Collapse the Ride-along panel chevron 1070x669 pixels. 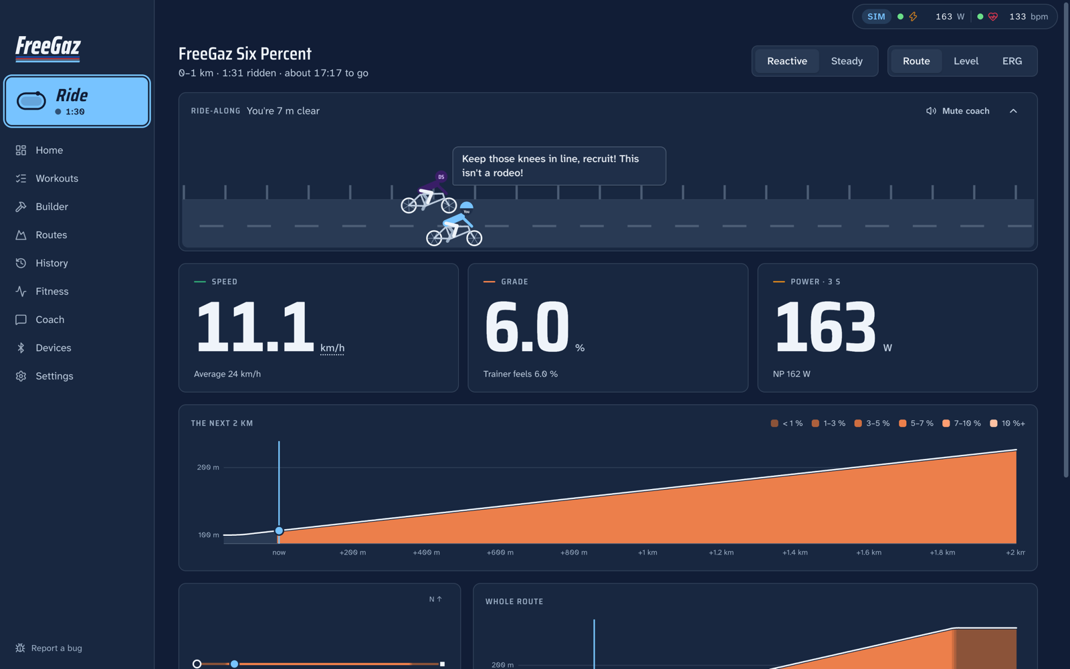point(1013,111)
